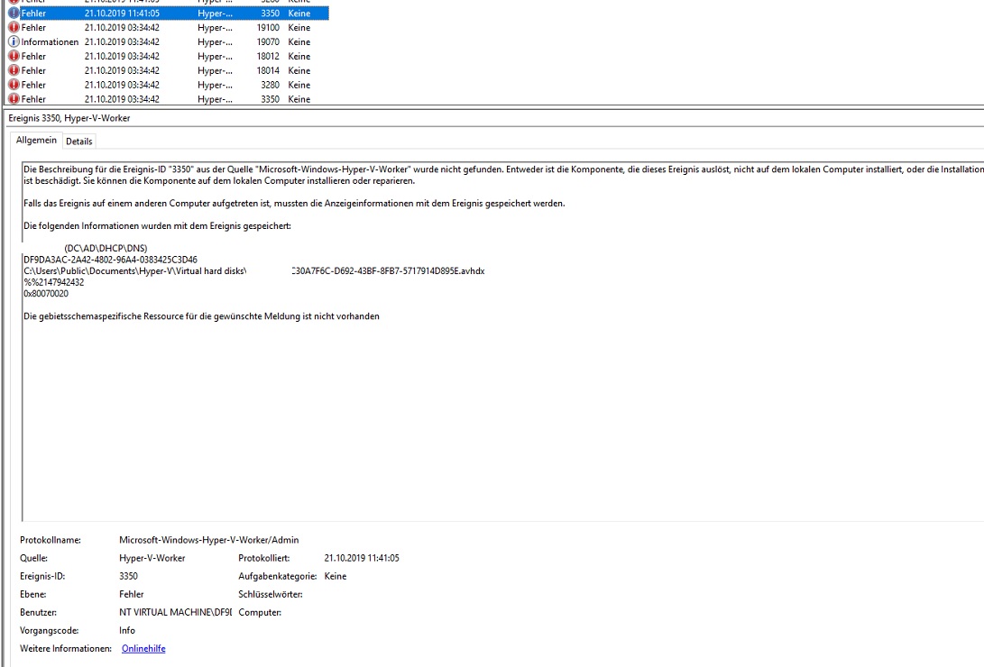Viewport: 984px width, 667px height.
Task: Click the blue info icon beside Informationen
Action: pos(14,42)
